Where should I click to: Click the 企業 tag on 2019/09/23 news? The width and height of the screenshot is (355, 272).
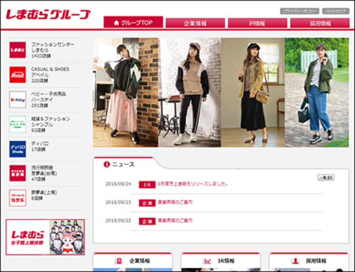147,203
